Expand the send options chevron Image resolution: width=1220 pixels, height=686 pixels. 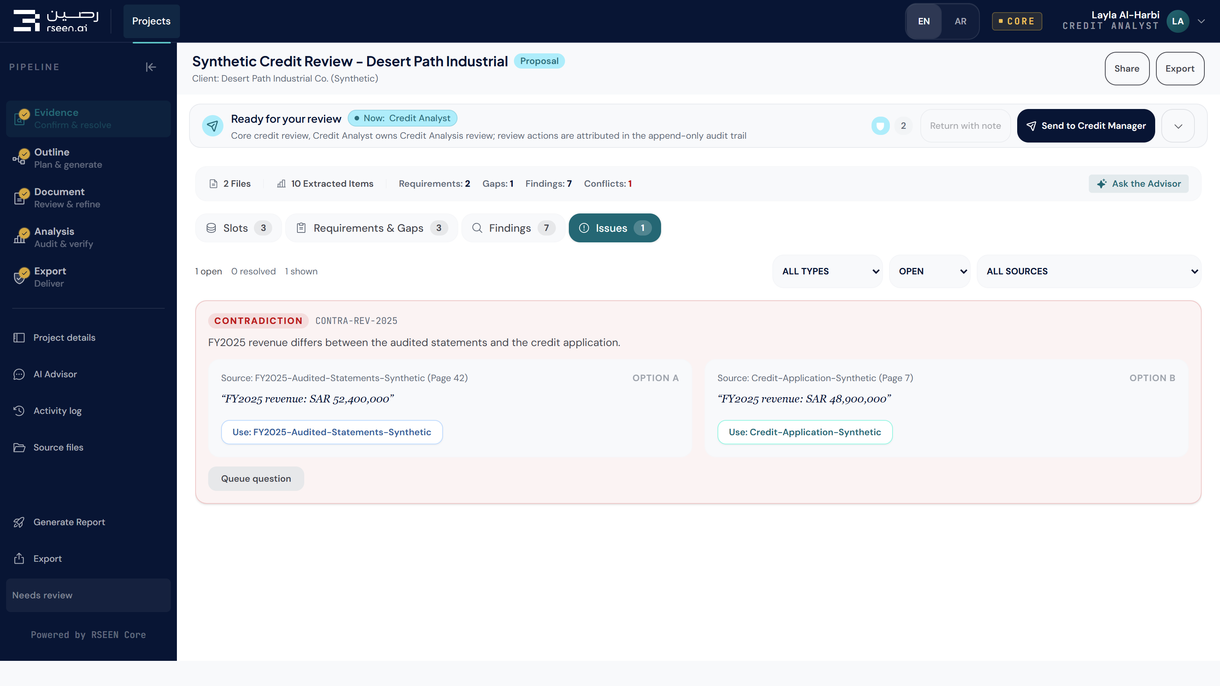coord(1178,126)
